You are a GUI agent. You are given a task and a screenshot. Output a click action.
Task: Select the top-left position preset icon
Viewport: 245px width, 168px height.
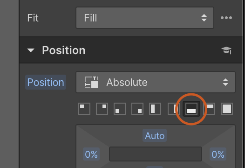pyautogui.click(x=84, y=109)
